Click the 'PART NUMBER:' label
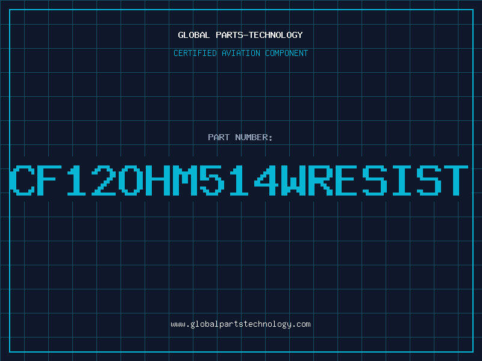 [x=240, y=137]
